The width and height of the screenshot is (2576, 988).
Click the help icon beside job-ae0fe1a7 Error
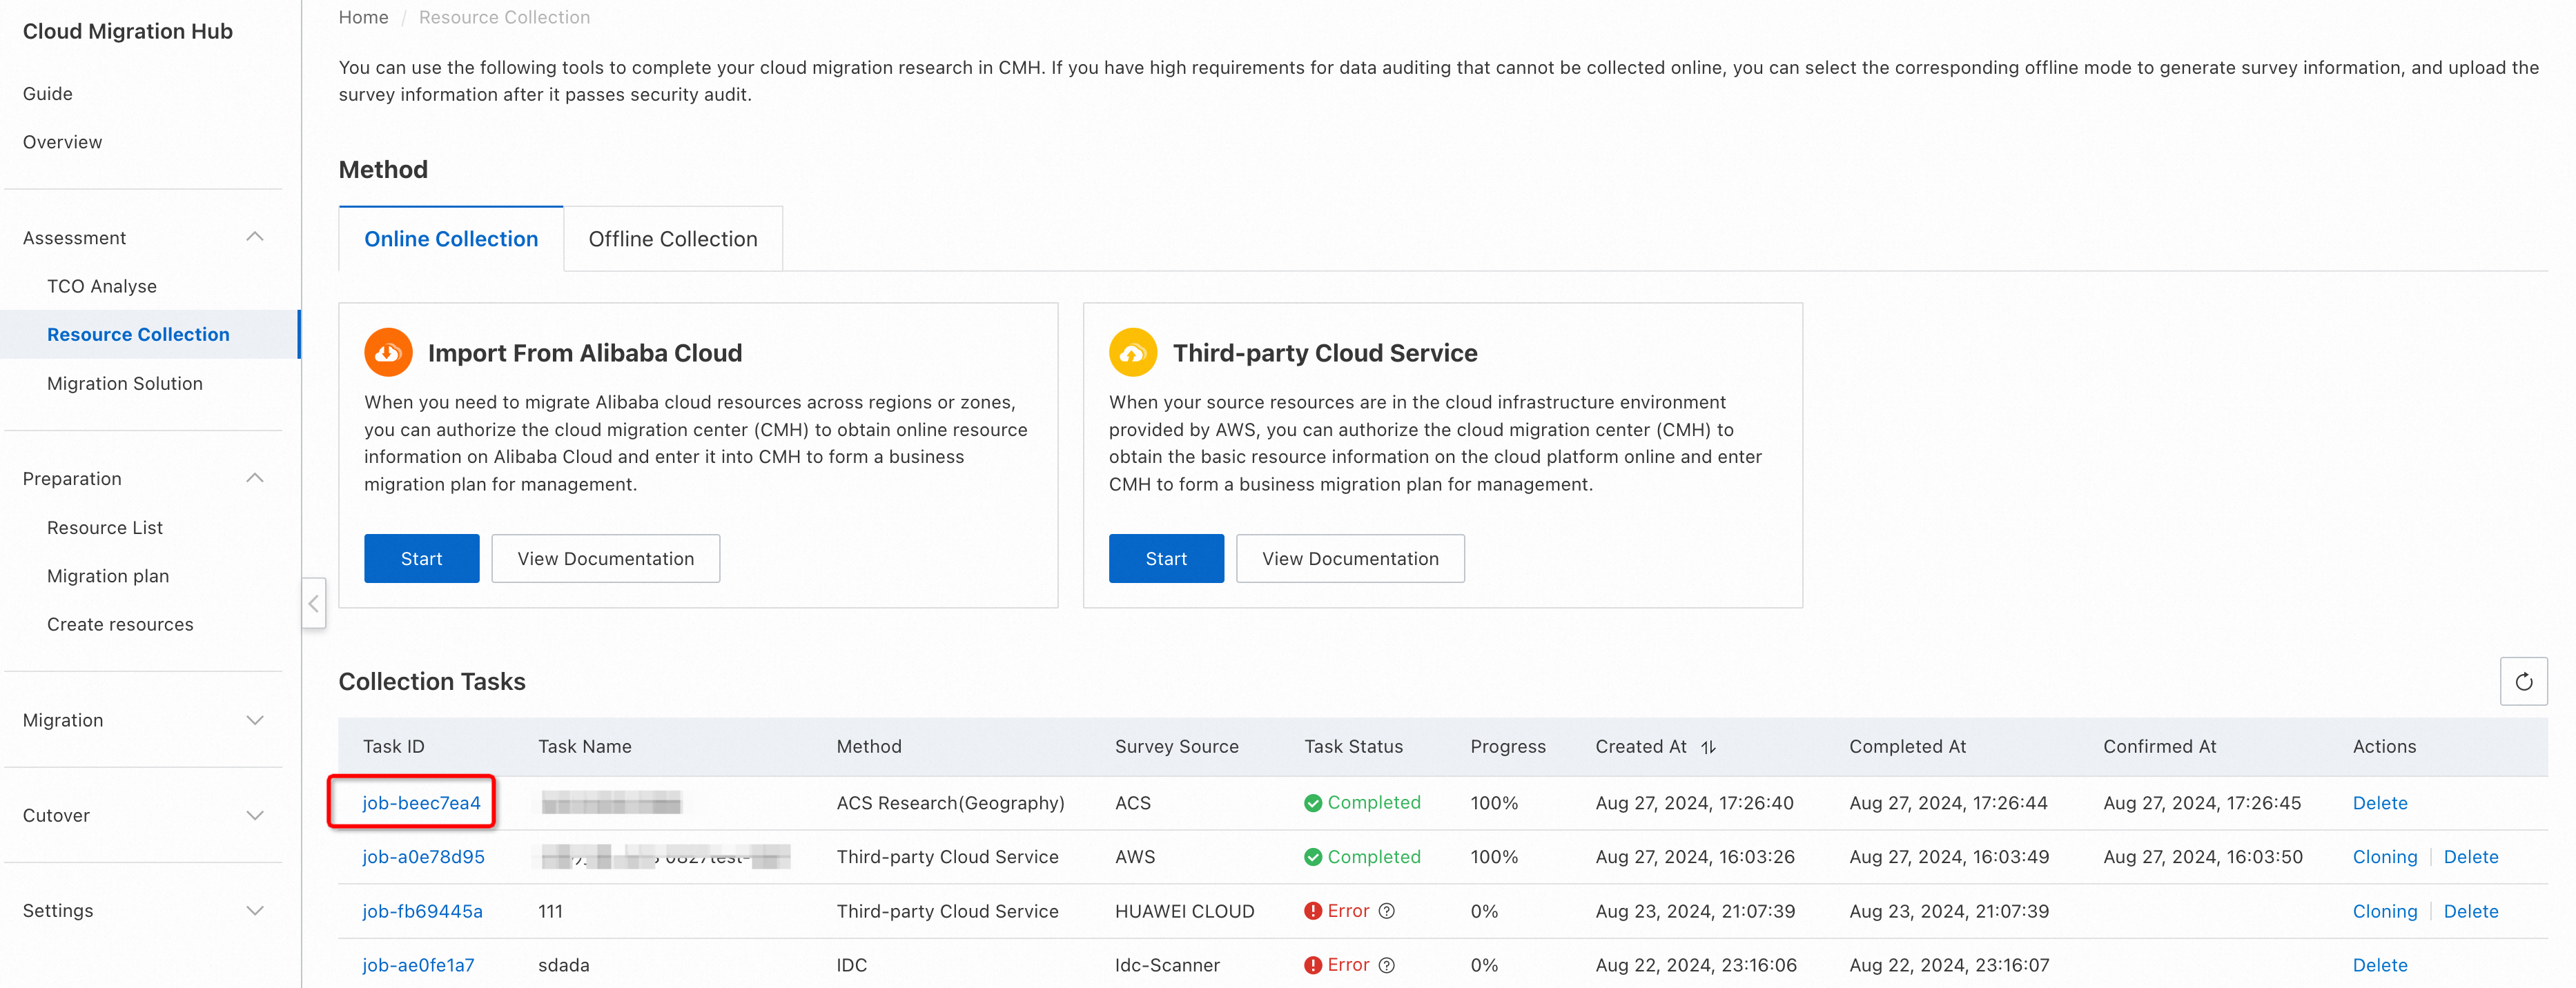click(x=1386, y=965)
